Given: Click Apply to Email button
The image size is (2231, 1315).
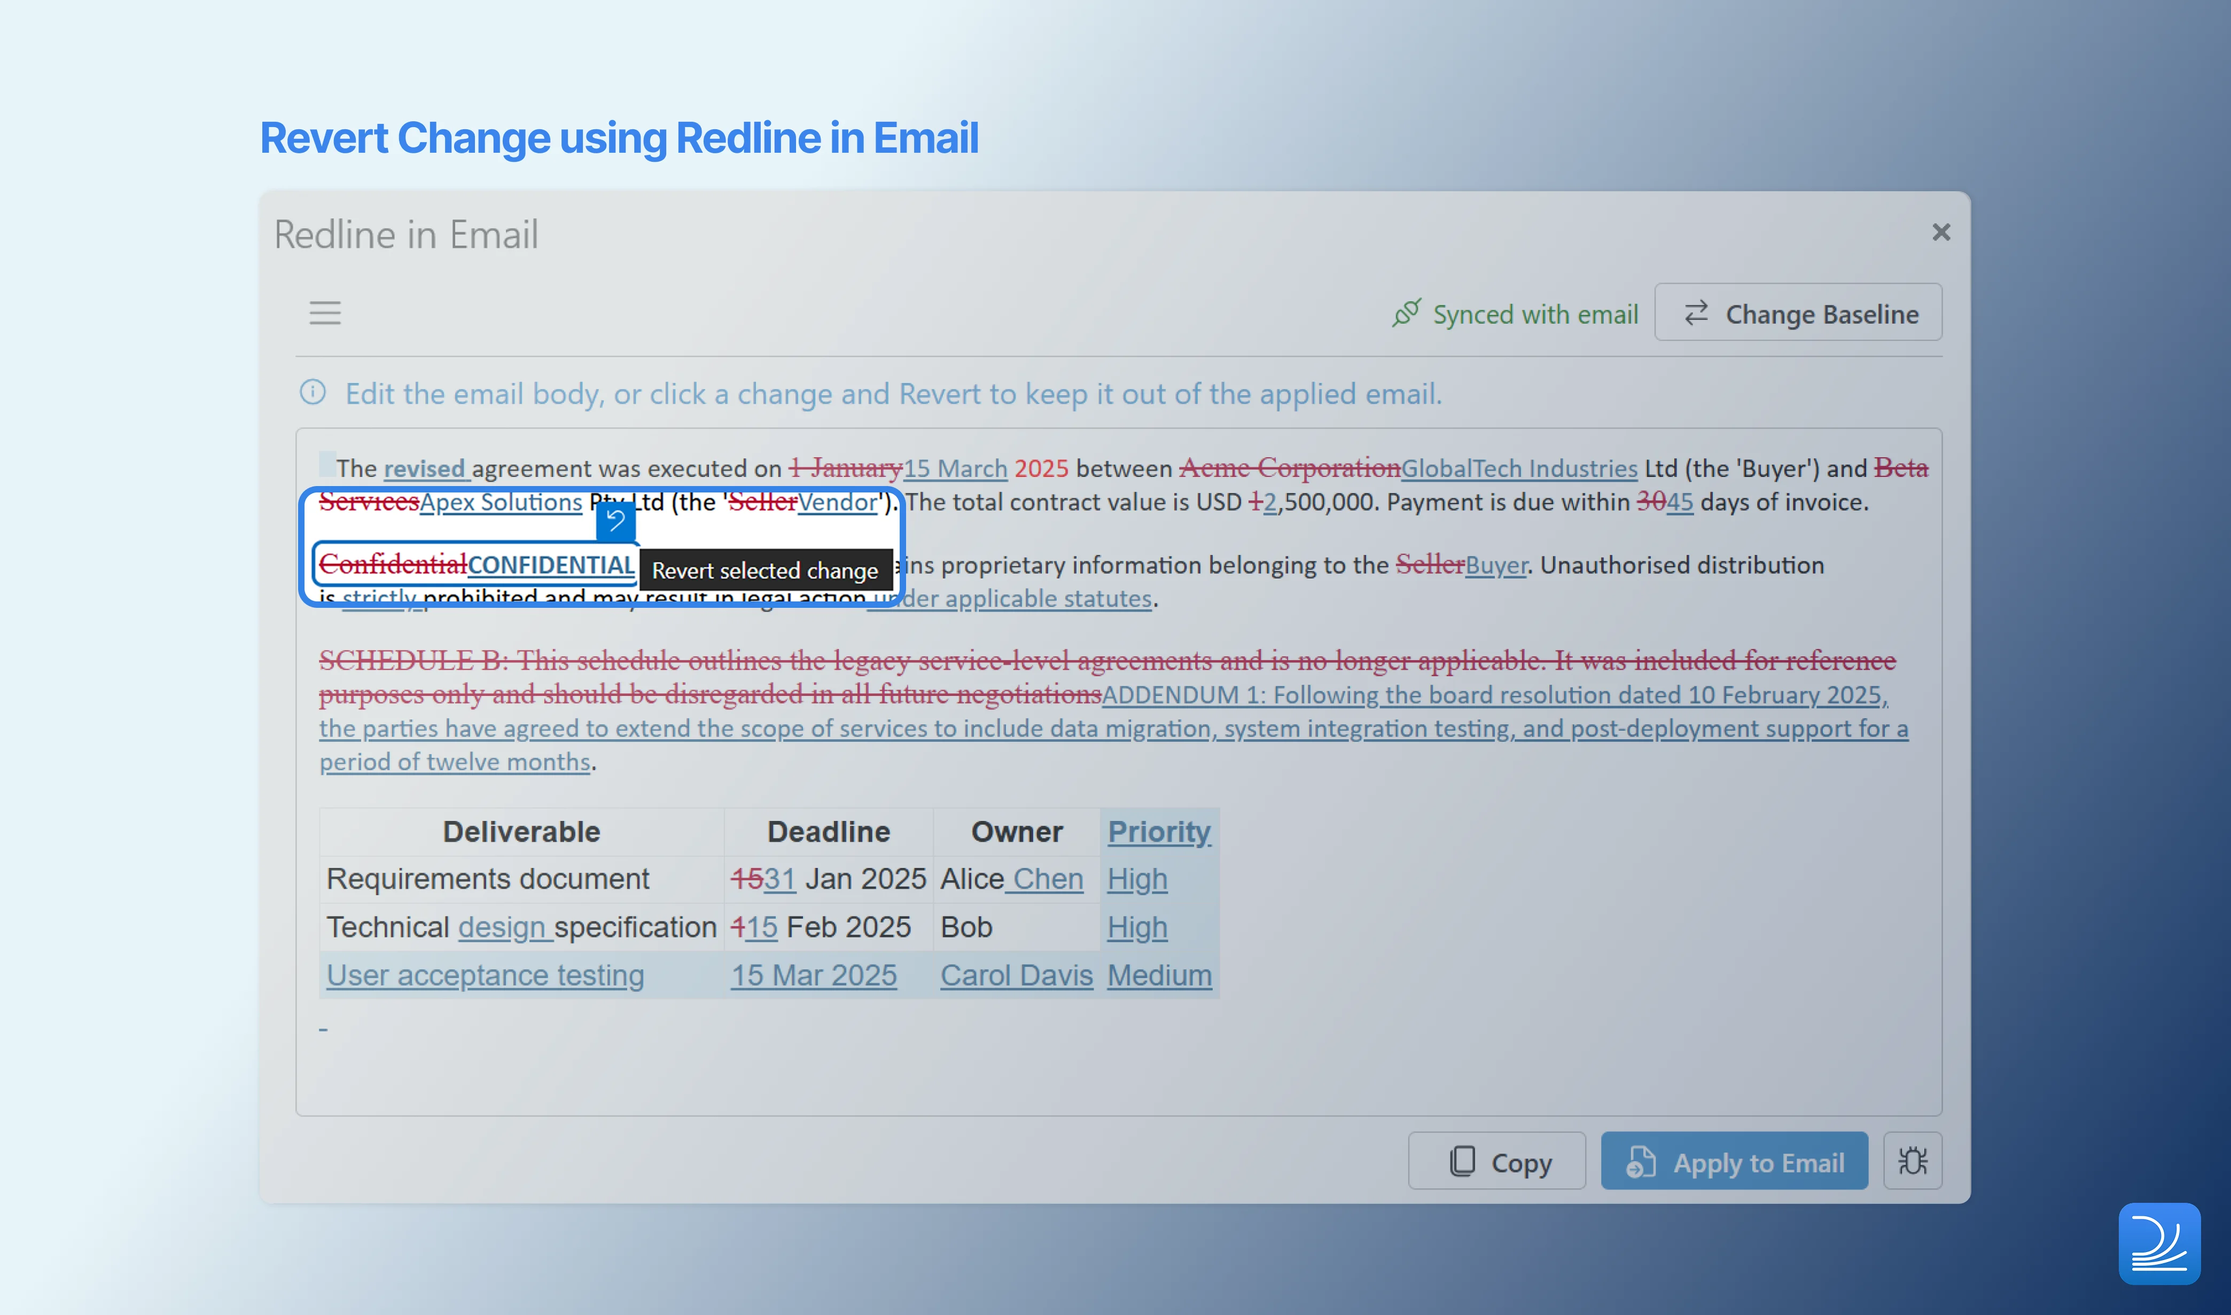Looking at the screenshot, I should click(1734, 1162).
